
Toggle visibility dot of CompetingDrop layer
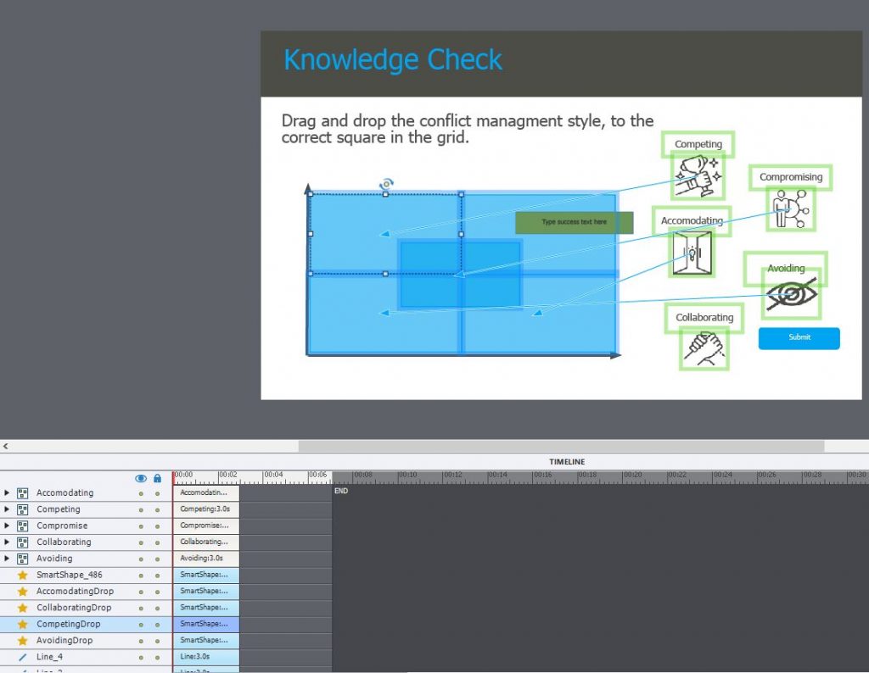click(141, 625)
